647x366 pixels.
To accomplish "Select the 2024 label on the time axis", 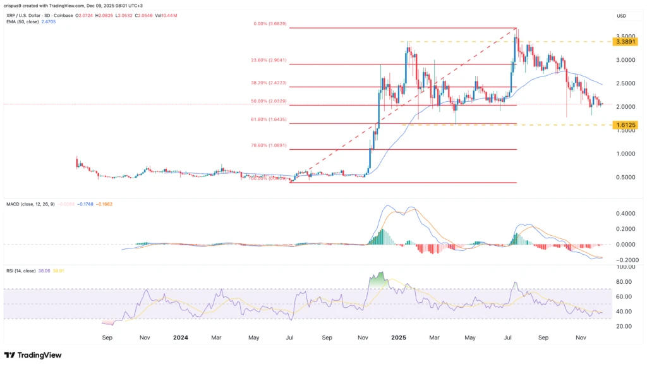I will point(181,338).
